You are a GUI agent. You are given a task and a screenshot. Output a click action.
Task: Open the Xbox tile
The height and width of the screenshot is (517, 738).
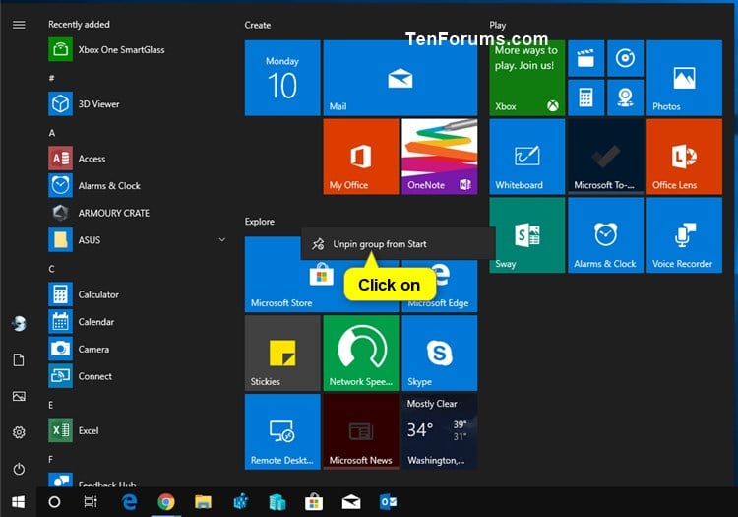[527, 78]
